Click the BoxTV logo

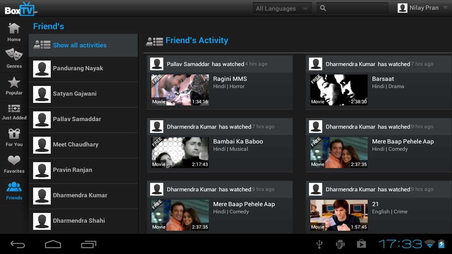tap(21, 9)
